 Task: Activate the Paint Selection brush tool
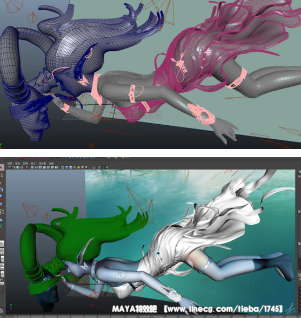coord(2,182)
